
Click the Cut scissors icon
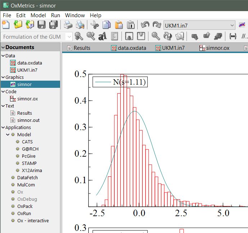pyautogui.click(x=95, y=25)
